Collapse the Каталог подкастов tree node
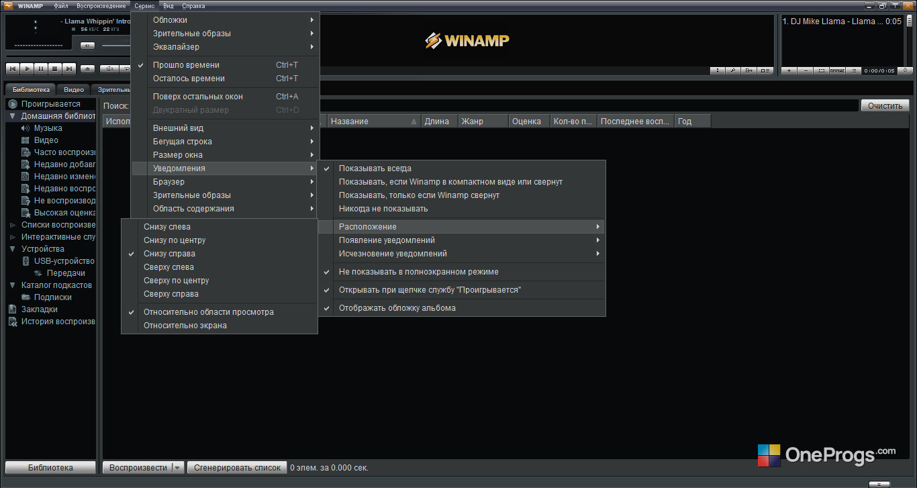This screenshot has width=917, height=488. click(x=12, y=285)
